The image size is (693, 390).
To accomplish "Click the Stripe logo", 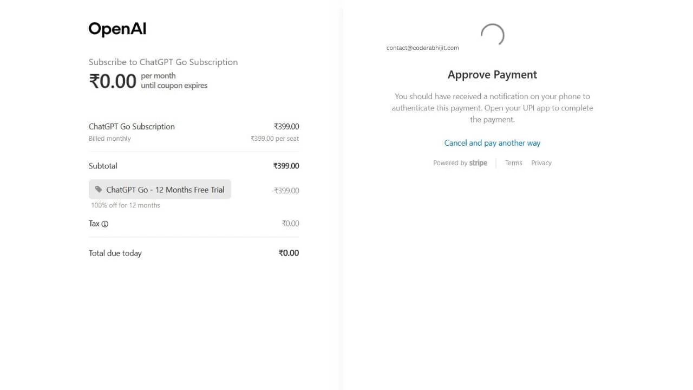I will click(x=478, y=163).
